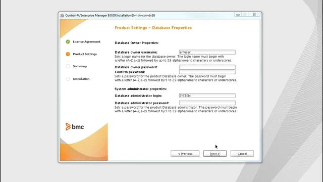Viewport: 323px width, 182px height.
Task: Click the installer icon in the title bar
Action: [x=62, y=16]
